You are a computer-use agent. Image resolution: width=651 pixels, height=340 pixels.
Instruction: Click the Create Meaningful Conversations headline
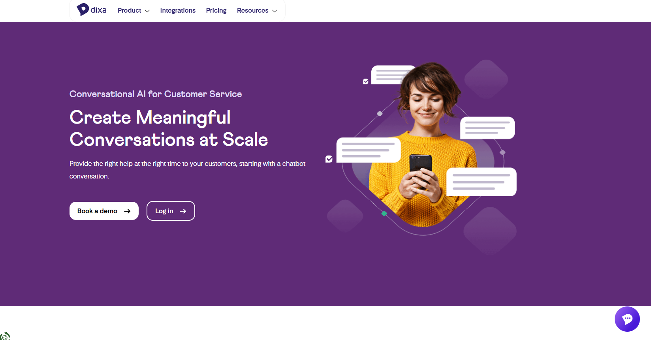(169, 128)
